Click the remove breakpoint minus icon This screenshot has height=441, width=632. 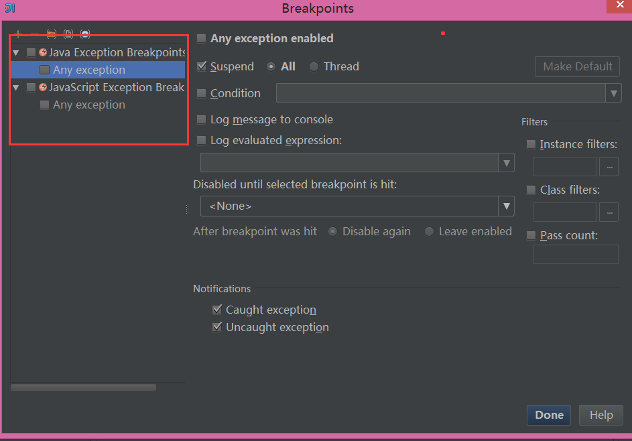pyautogui.click(x=34, y=34)
